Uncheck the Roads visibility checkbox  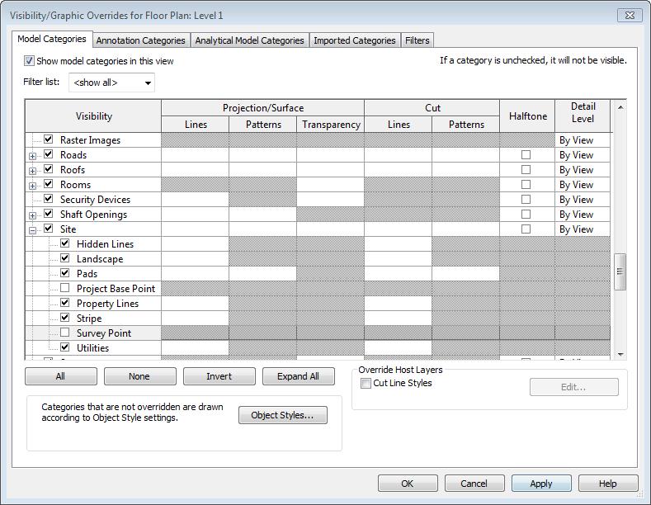point(49,154)
